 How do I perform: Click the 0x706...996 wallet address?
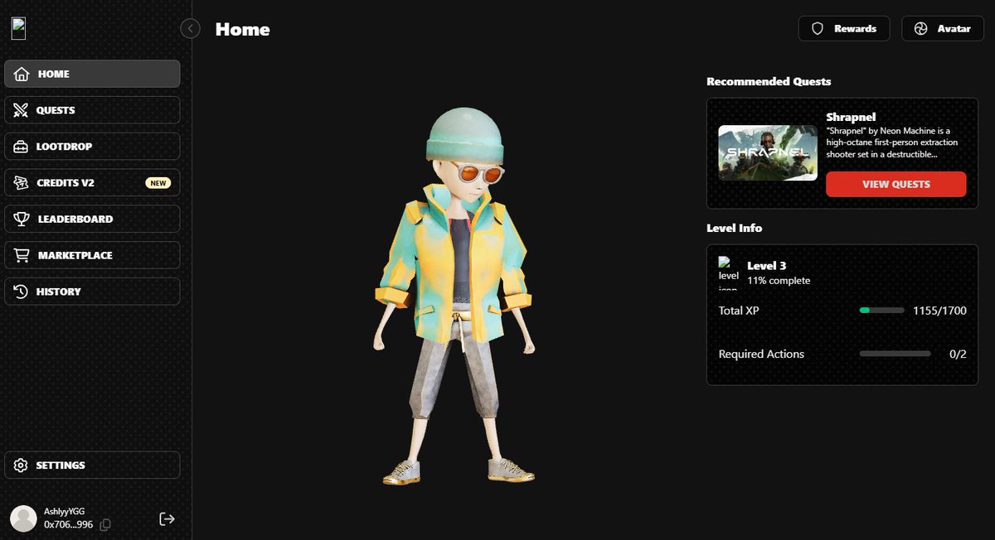pos(68,524)
